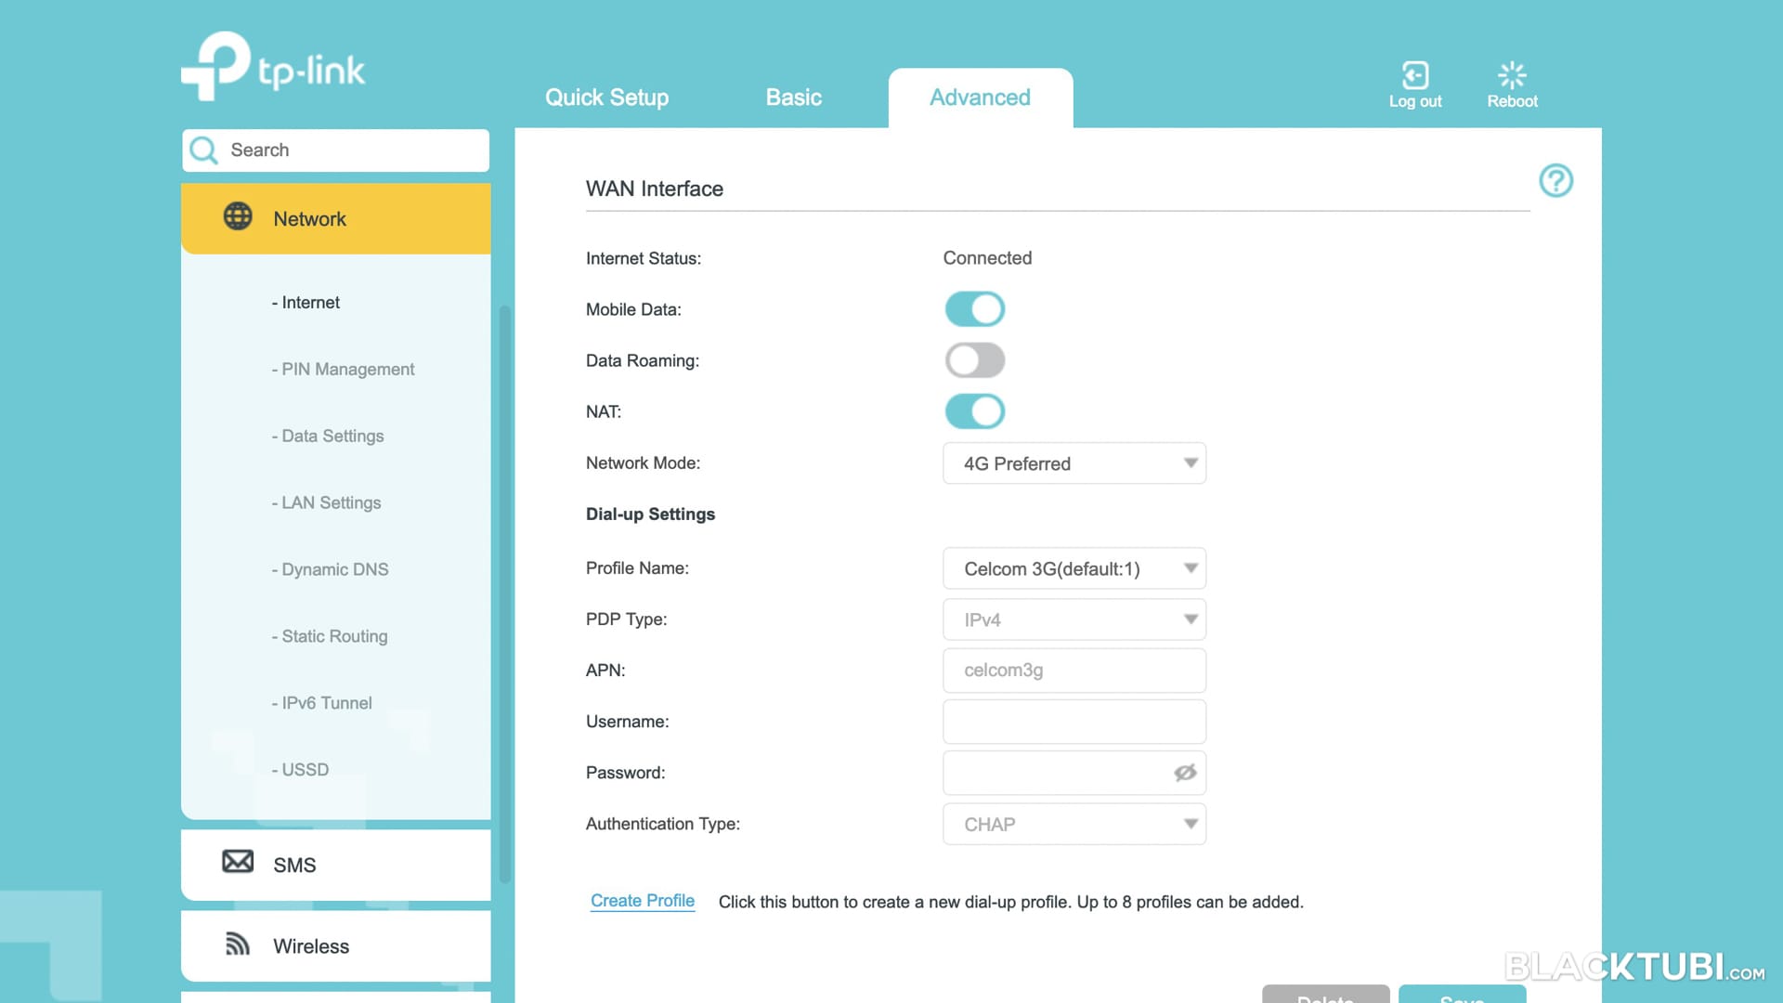The width and height of the screenshot is (1783, 1003).
Task: Open PIN Management in the sidebar
Action: [x=347, y=370]
